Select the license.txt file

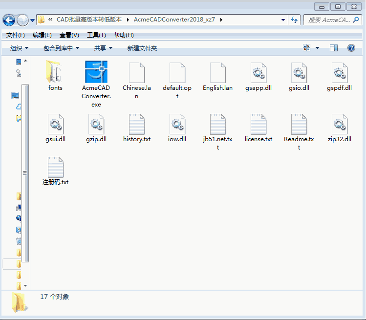click(x=258, y=128)
